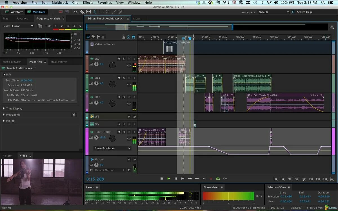338x211 pixels.
Task: Select the Time Selection tool
Action: [x=95, y=12]
